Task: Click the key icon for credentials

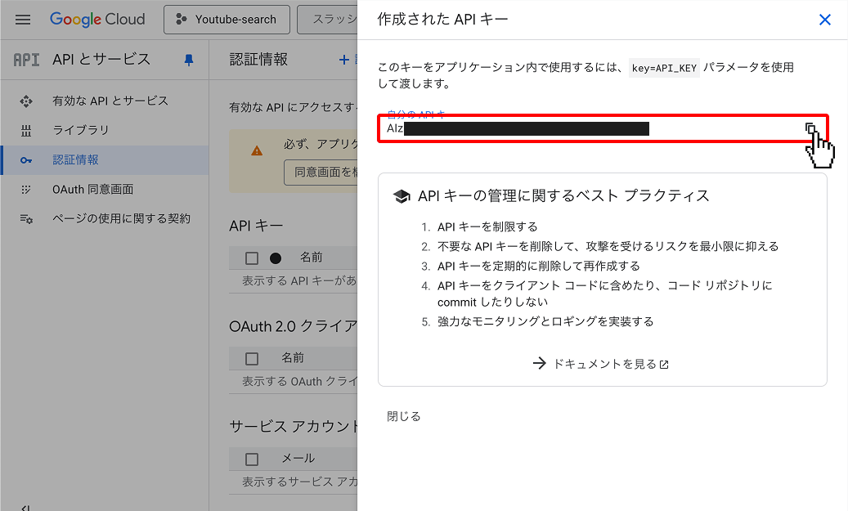Action: [26, 160]
